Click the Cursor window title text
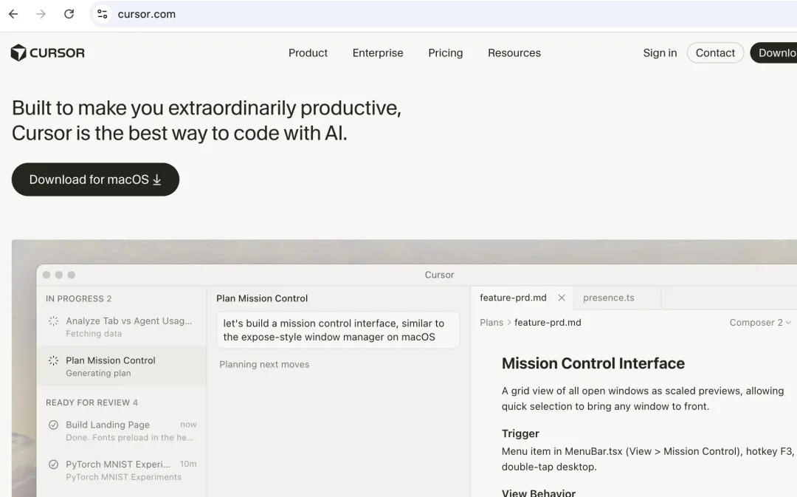 click(439, 275)
